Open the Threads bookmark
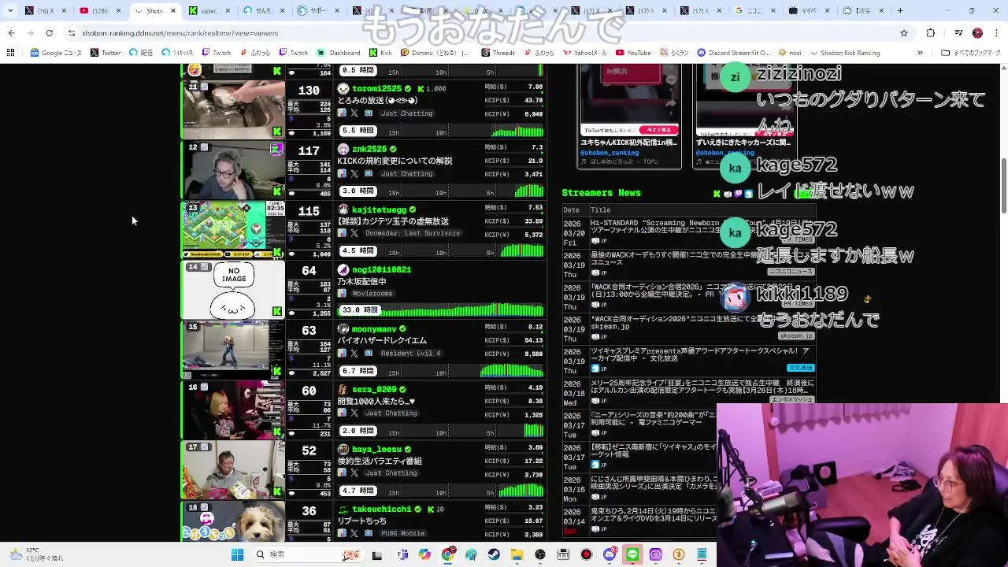This screenshot has height=567, width=1008. pos(498,53)
